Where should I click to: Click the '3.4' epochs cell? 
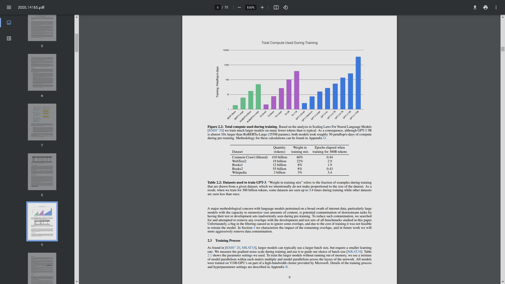point(330,173)
